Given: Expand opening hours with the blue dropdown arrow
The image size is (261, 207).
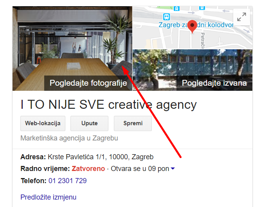Looking at the screenshot, I should [173, 169].
